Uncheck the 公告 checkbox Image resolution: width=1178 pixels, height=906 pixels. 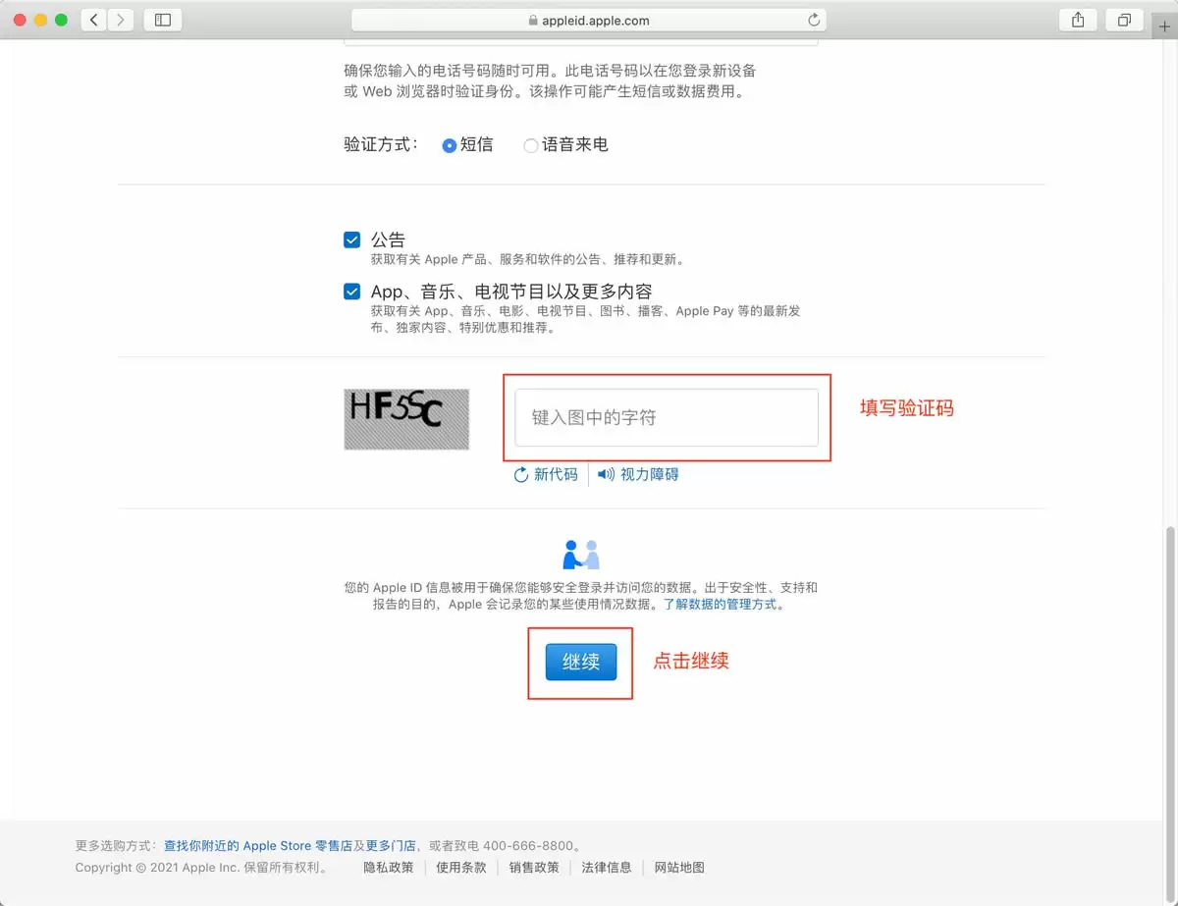351,239
